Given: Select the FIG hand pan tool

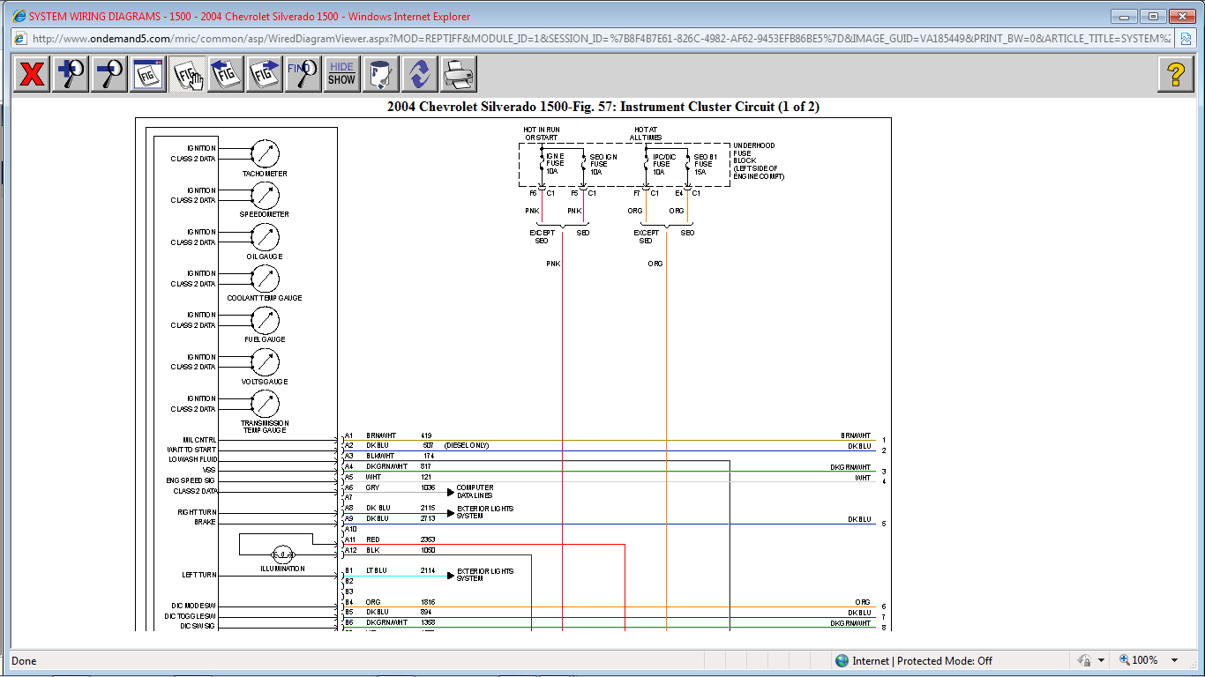Looking at the screenshot, I should 187,74.
